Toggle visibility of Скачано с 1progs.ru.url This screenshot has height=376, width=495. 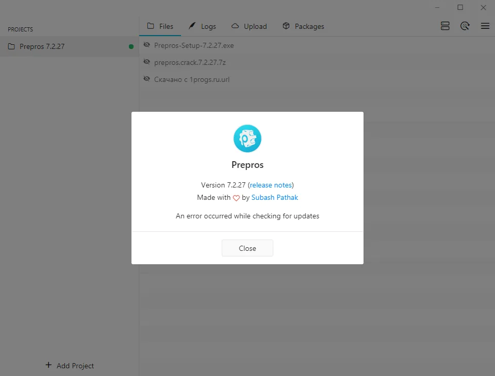tap(146, 79)
